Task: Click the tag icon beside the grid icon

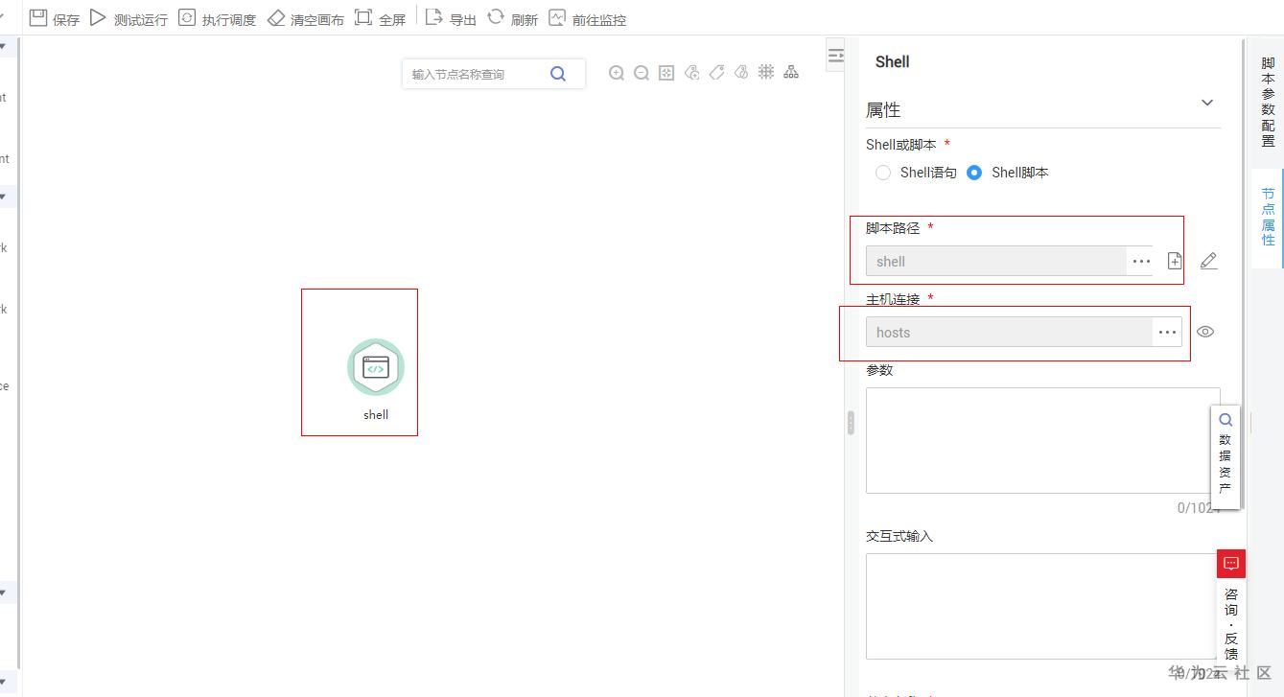Action: click(x=741, y=73)
